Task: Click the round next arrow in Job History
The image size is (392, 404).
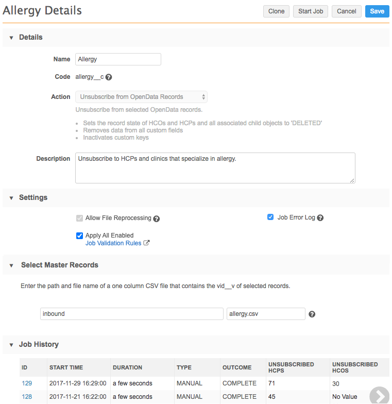Action: 379,395
